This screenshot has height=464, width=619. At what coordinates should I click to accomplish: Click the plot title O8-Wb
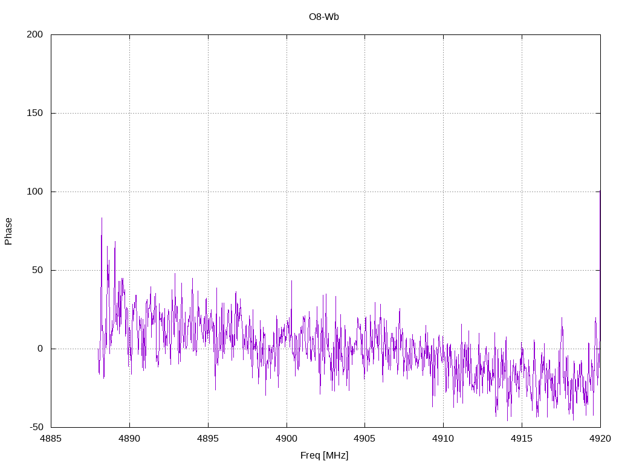(324, 17)
